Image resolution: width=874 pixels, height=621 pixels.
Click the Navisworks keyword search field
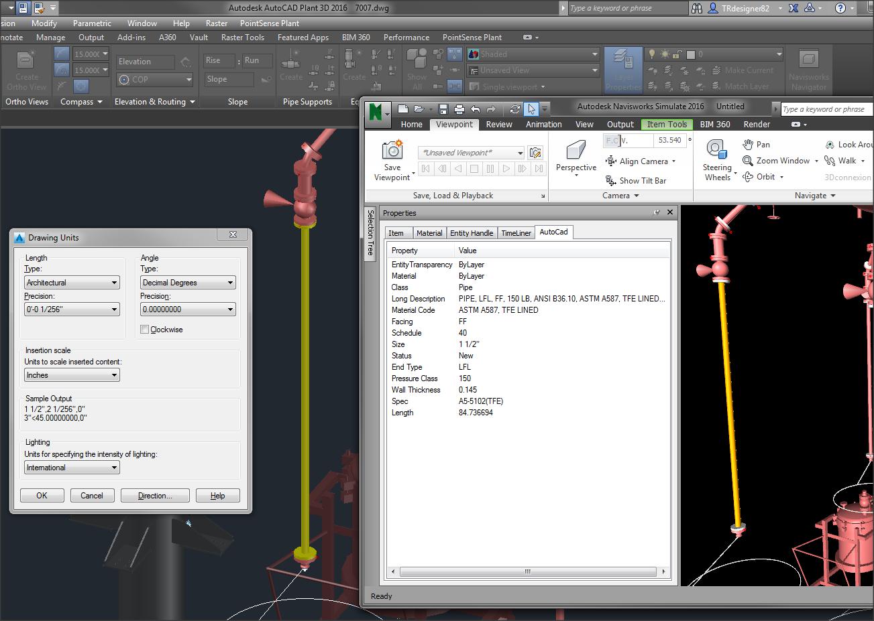828,109
